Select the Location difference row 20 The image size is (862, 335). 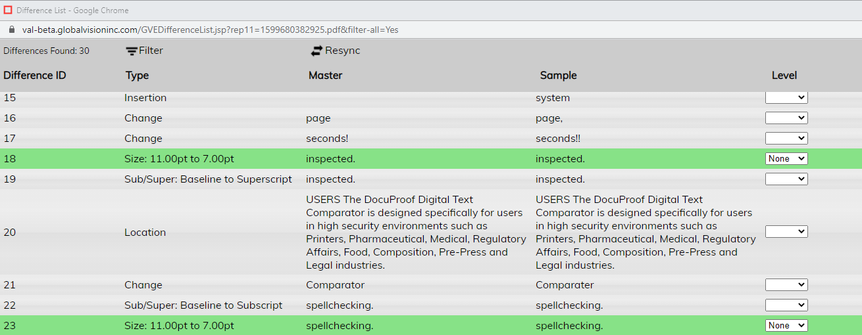click(x=145, y=233)
